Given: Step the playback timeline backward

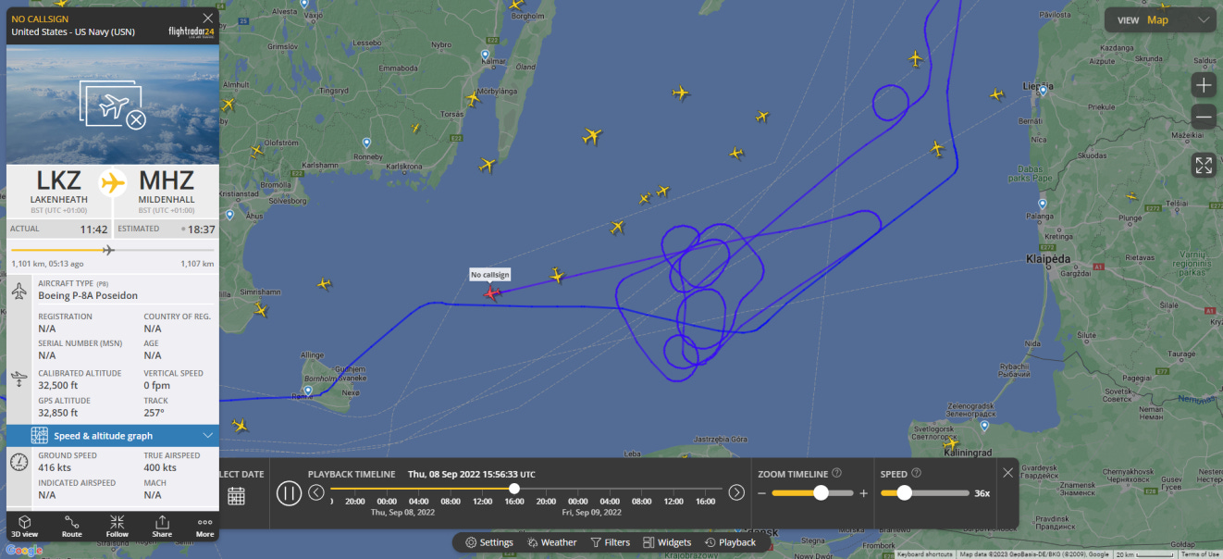Looking at the screenshot, I should (x=316, y=492).
